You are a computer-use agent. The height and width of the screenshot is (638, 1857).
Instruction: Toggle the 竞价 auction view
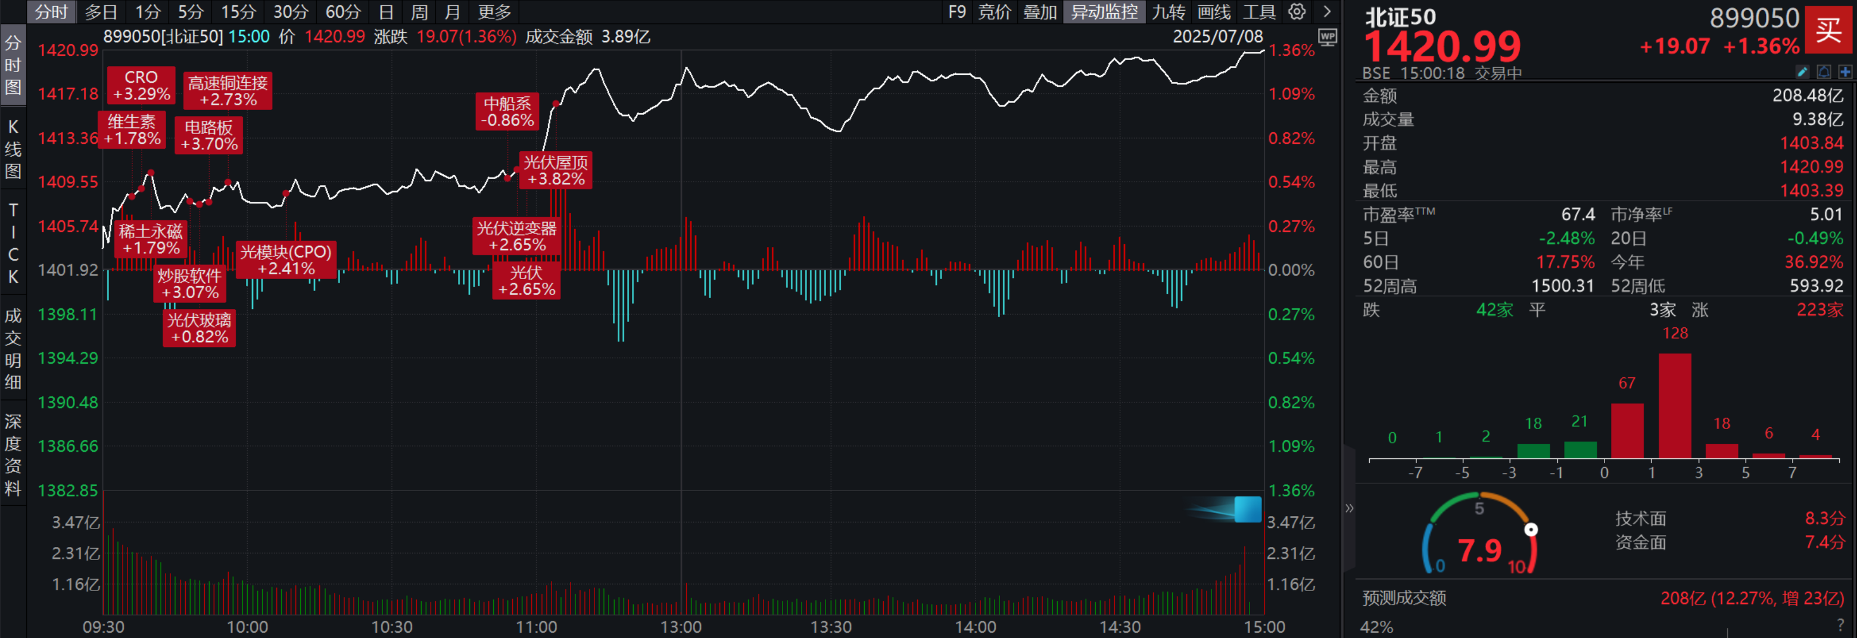point(994,11)
